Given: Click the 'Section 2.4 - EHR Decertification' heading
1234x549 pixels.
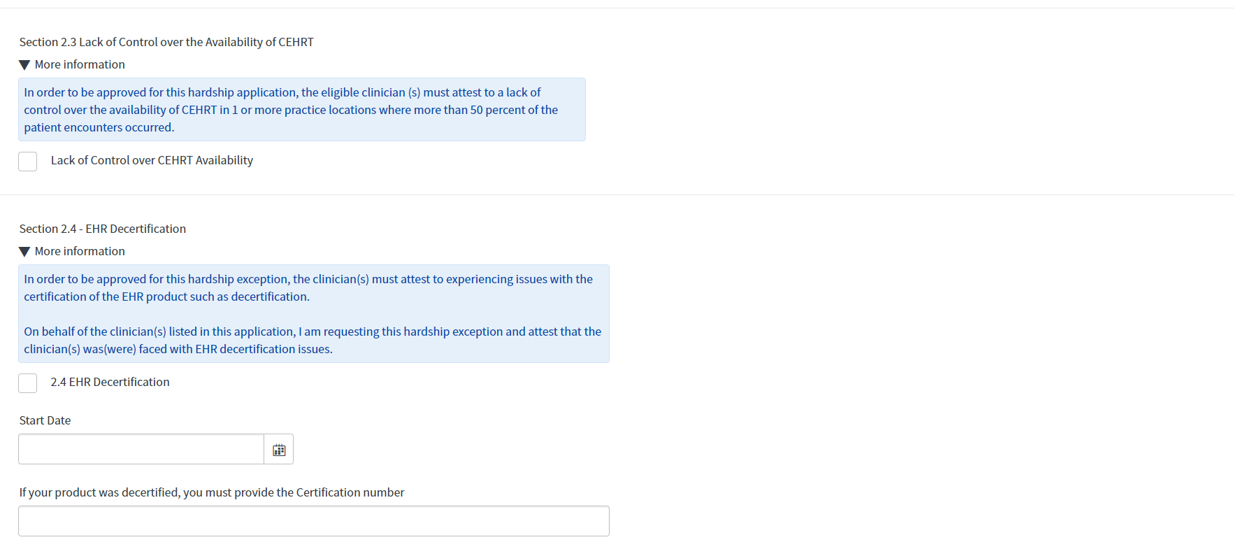Looking at the screenshot, I should [x=103, y=229].
